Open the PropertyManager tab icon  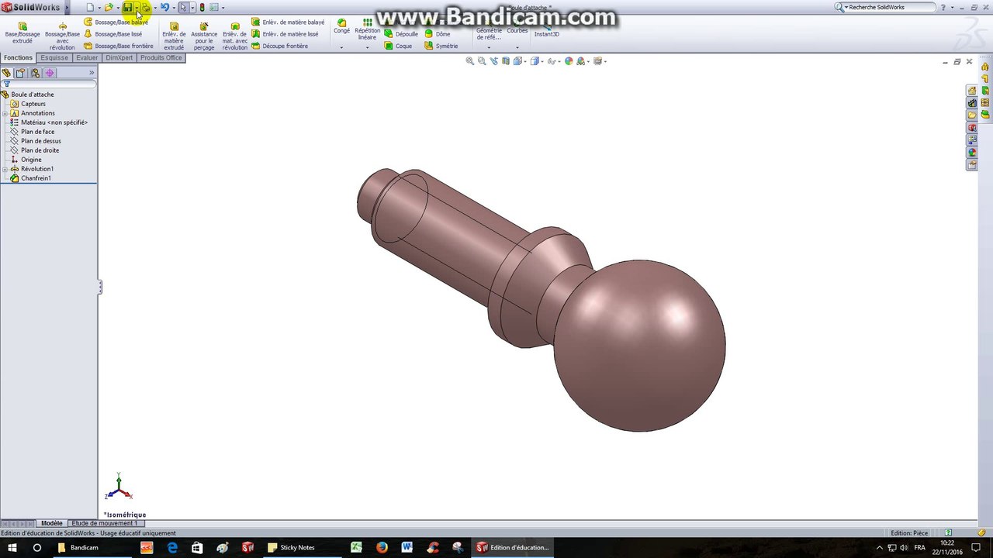[x=21, y=73]
